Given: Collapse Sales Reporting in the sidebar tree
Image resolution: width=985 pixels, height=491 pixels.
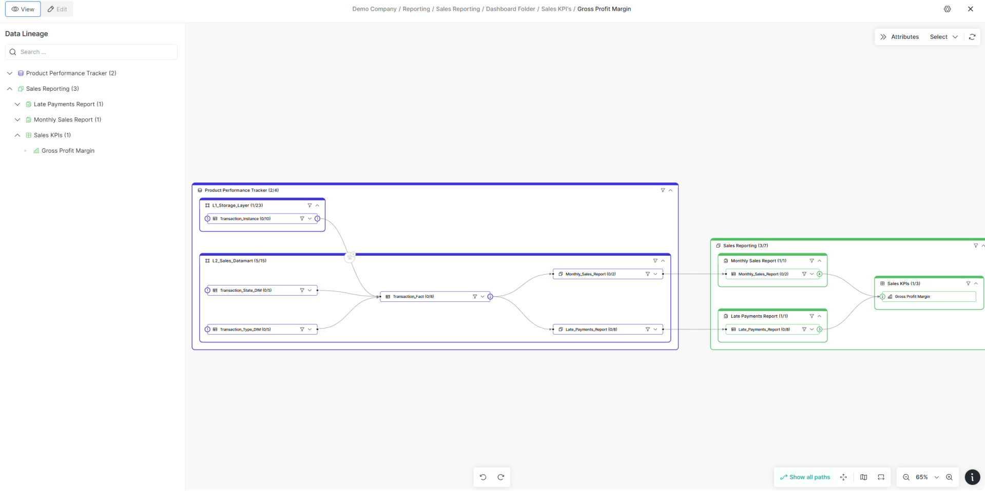Looking at the screenshot, I should tap(9, 89).
